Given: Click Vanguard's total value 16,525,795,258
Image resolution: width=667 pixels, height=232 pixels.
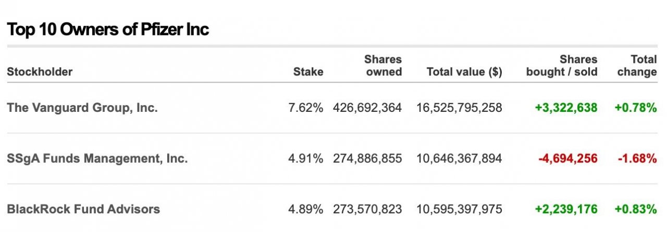Looking at the screenshot, I should coord(459,108).
